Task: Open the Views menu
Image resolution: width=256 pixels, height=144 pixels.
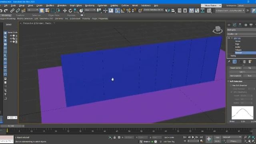Action: point(30,6)
